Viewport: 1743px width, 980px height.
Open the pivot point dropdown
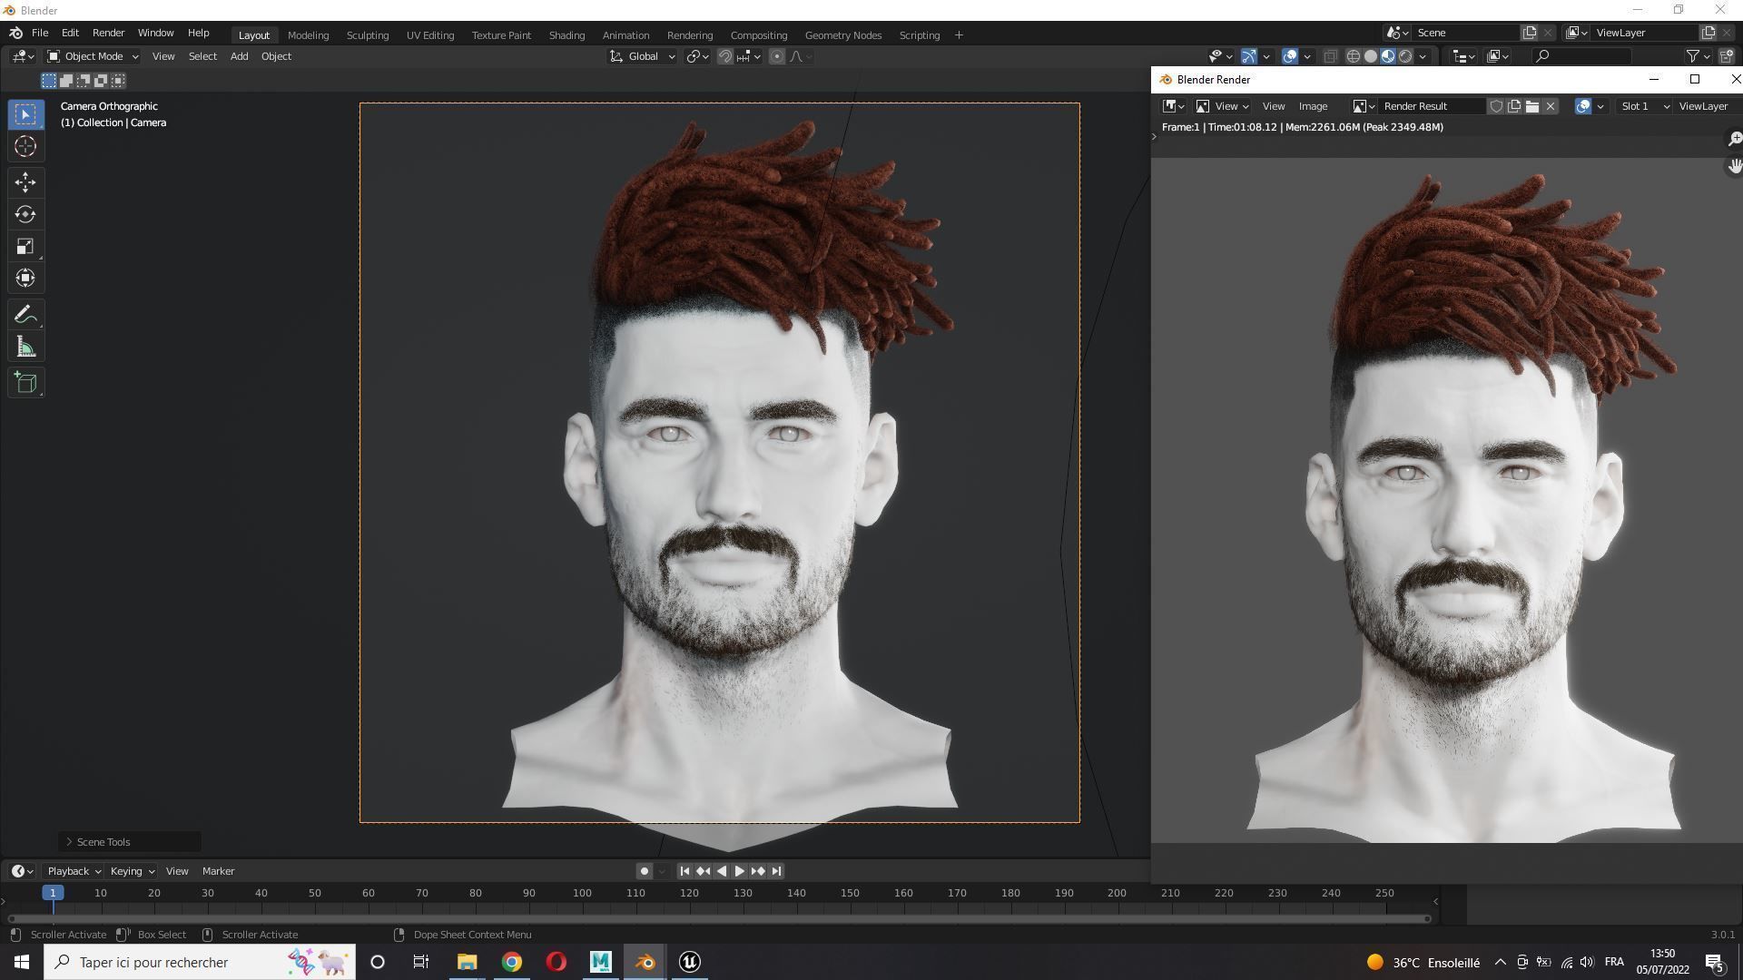click(698, 56)
